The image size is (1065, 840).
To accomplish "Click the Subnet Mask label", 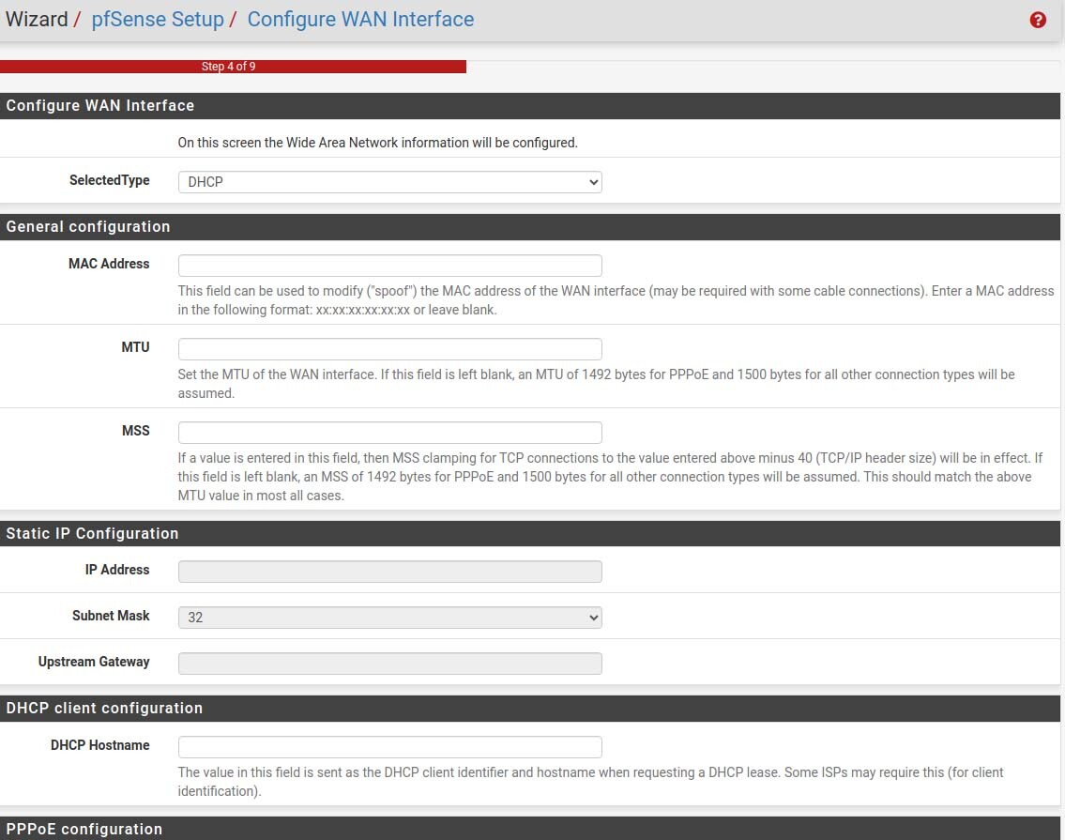I will click(111, 616).
